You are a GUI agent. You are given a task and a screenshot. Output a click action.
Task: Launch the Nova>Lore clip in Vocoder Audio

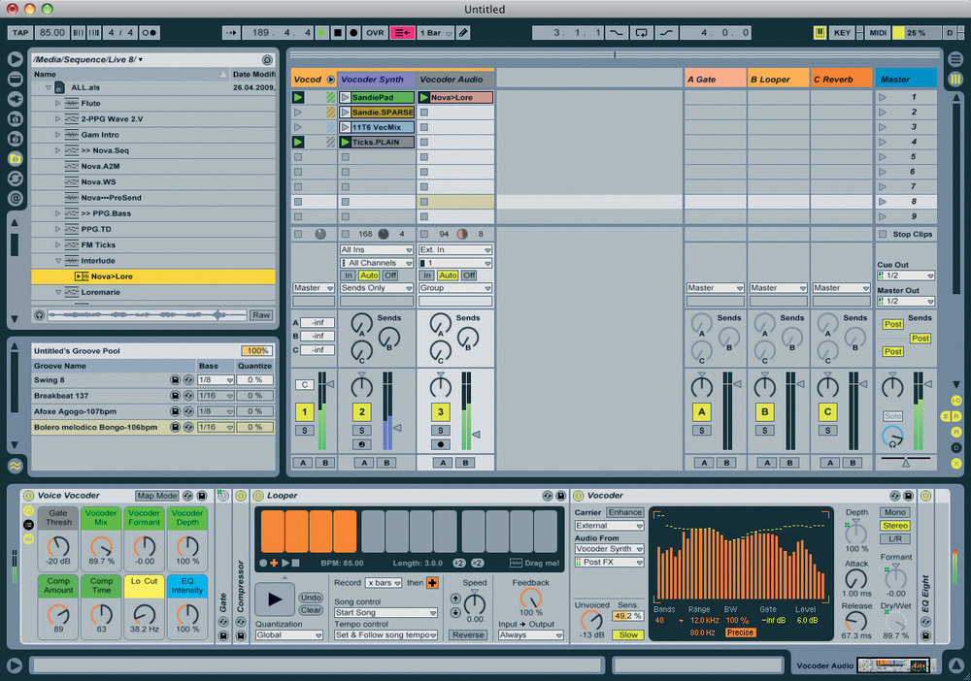[x=424, y=97]
